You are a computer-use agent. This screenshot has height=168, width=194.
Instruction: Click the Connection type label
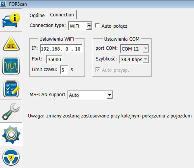(48, 25)
